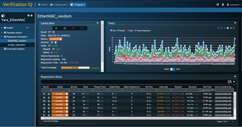Open run 96 link in table
The image size is (242, 127).
(x=44, y=97)
